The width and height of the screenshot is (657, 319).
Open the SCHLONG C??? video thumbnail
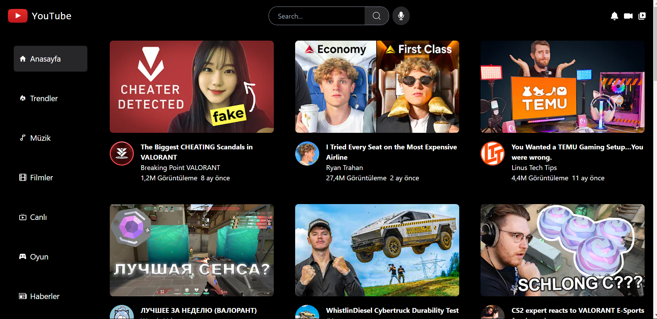click(562, 250)
